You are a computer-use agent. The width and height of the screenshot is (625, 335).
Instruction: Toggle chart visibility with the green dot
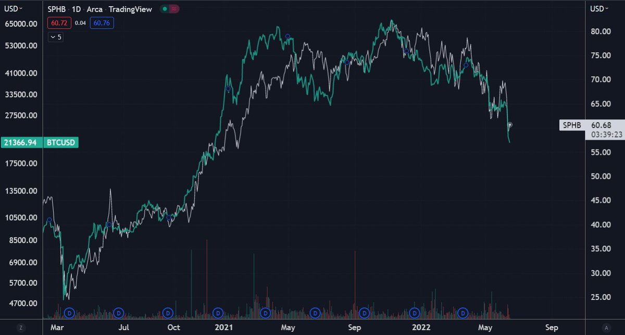pyautogui.click(x=165, y=9)
